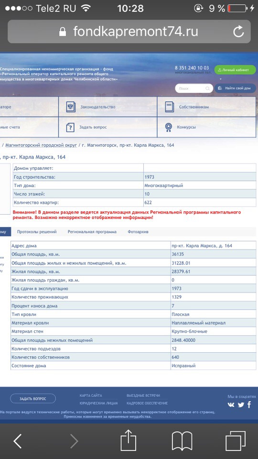Click the question mark document icon
Viewport: 258px width, 459px height.
[x=71, y=127]
